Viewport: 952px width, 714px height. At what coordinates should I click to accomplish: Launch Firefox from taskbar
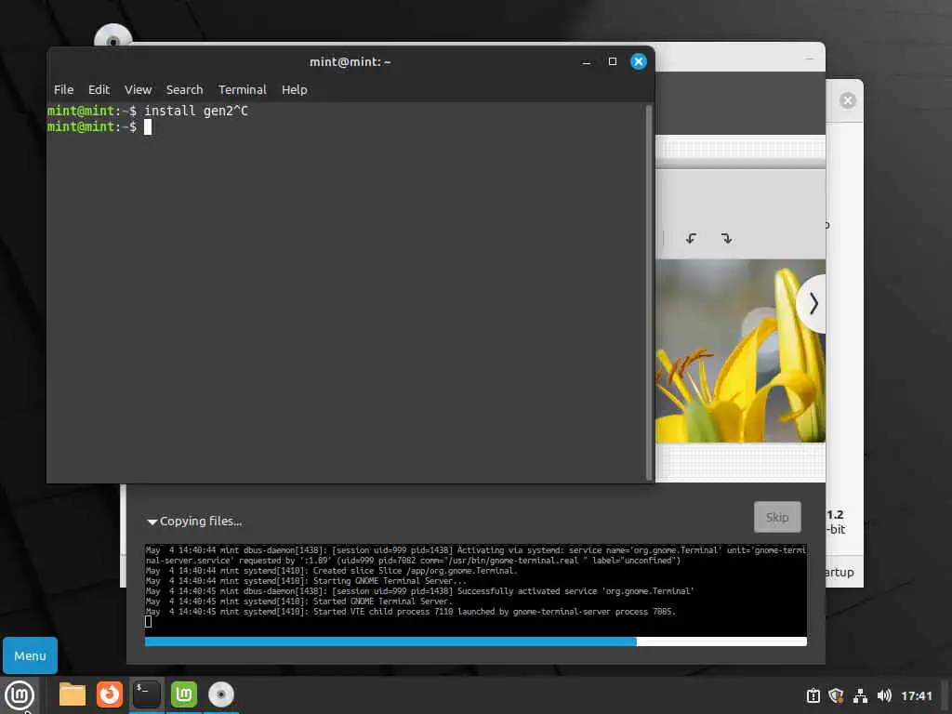point(110,694)
